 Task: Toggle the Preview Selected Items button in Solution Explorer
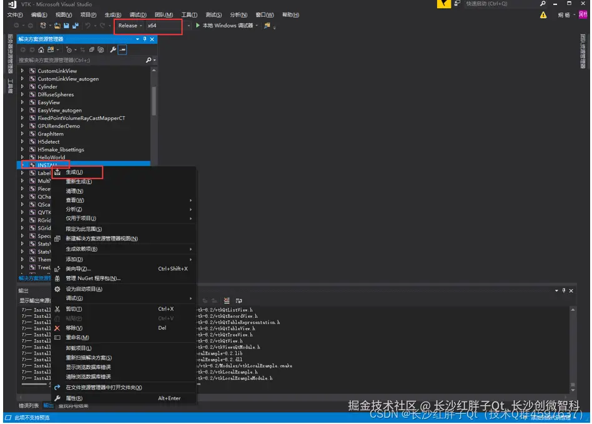pos(122,49)
